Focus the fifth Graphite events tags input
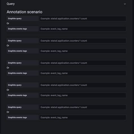Image resolution: width=134 pixels, height=134 pixels. (83, 117)
